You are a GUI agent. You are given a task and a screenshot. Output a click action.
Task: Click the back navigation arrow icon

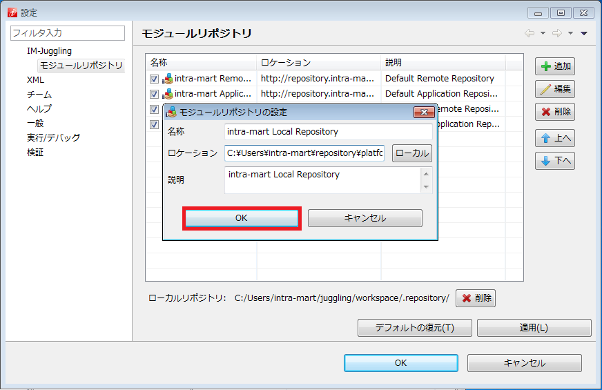[x=530, y=33]
